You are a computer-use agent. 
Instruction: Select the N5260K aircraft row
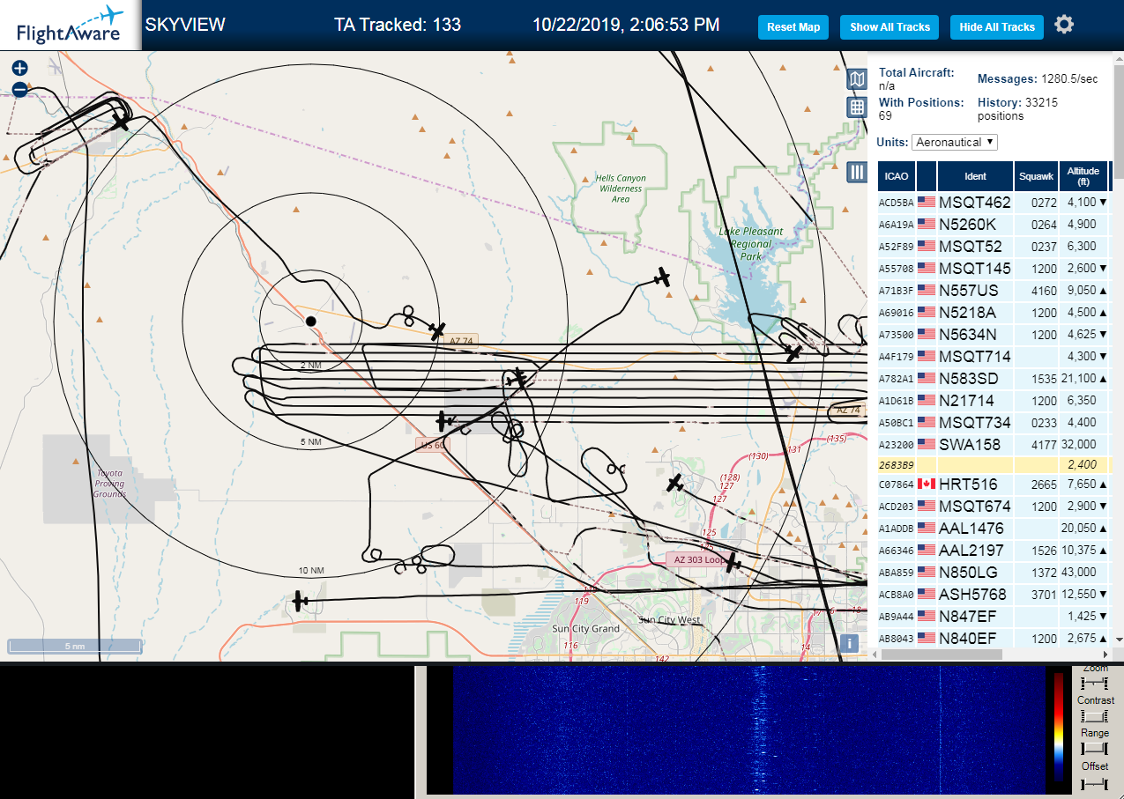pos(994,224)
